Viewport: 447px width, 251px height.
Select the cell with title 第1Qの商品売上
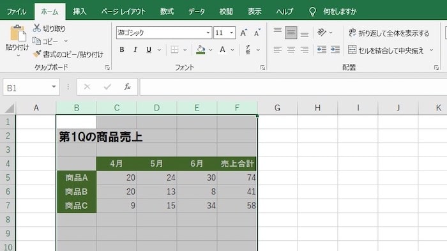pyautogui.click(x=77, y=136)
